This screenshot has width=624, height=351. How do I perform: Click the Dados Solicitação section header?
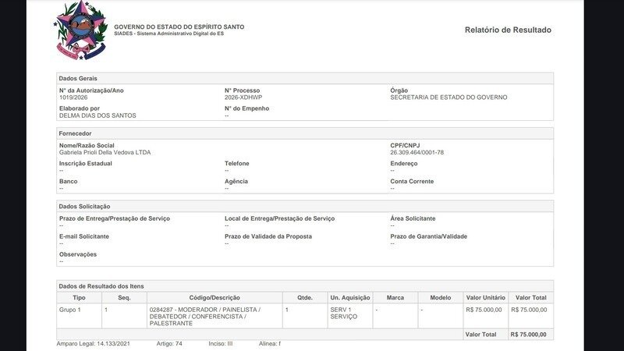click(x=84, y=206)
